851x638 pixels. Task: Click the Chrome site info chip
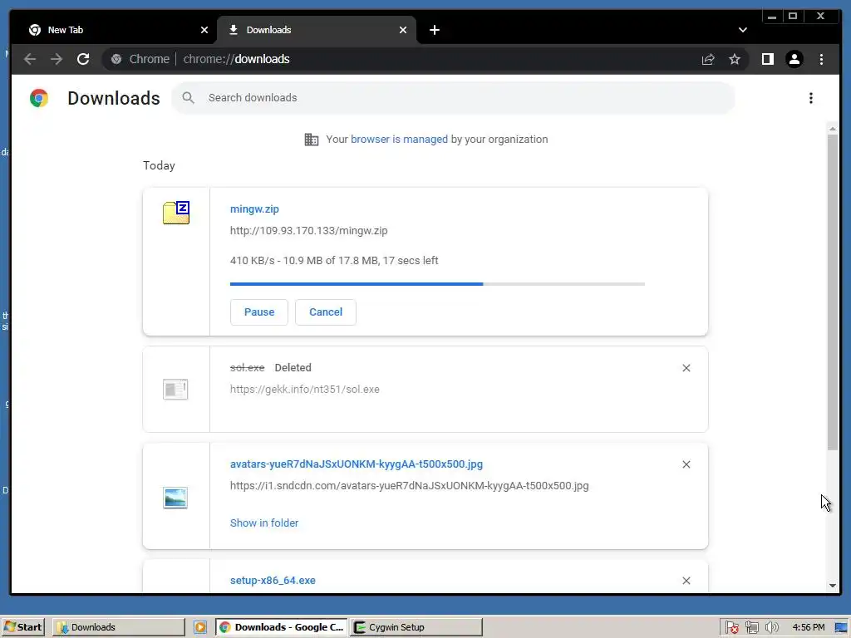[x=140, y=59]
